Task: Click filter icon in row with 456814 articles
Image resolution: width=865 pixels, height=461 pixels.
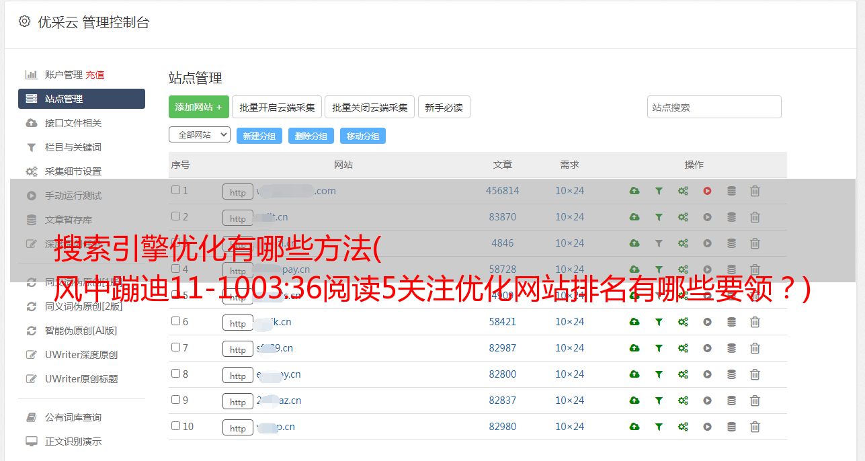Action: tap(659, 191)
